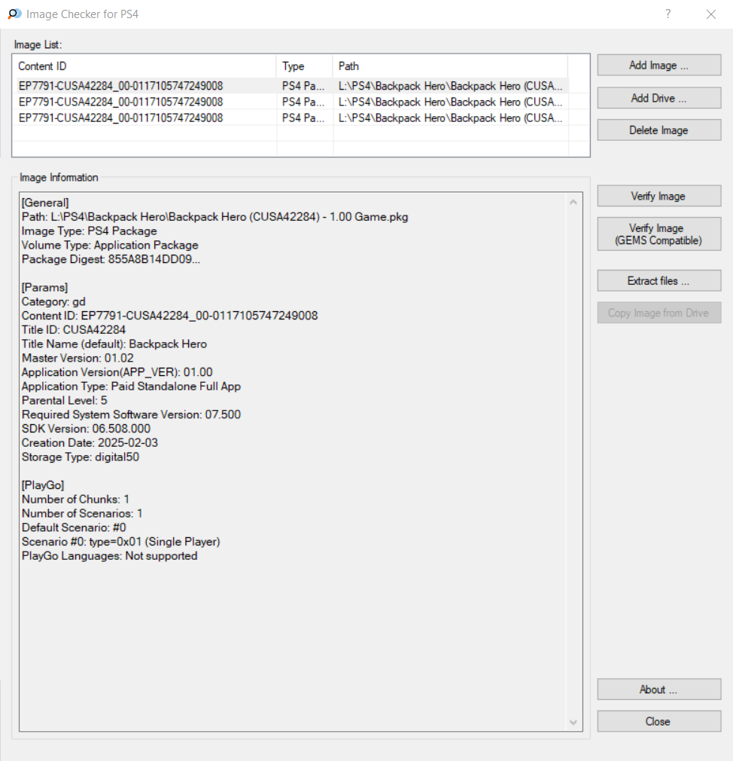733x761 pixels.
Task: Click the Title Name (default): Backpack Hero line
Action: tap(114, 344)
